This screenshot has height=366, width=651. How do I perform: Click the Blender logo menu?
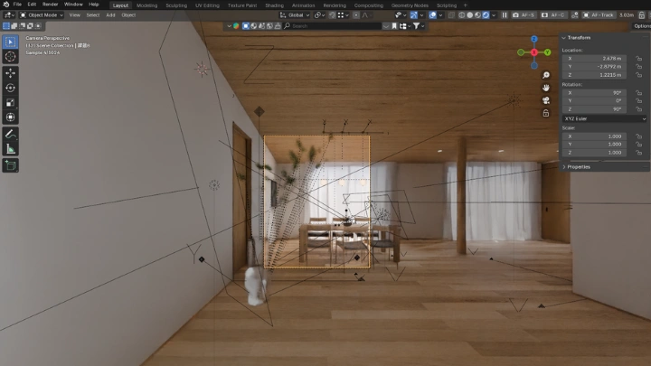coord(6,5)
